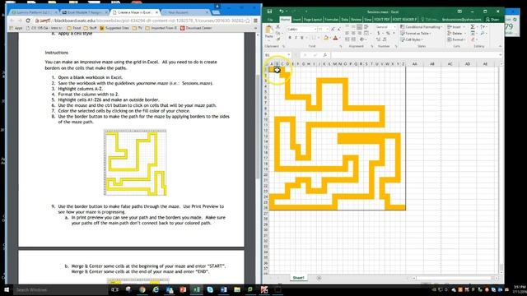
Task: Switch to the Data ribbon tab
Action: click(344, 20)
